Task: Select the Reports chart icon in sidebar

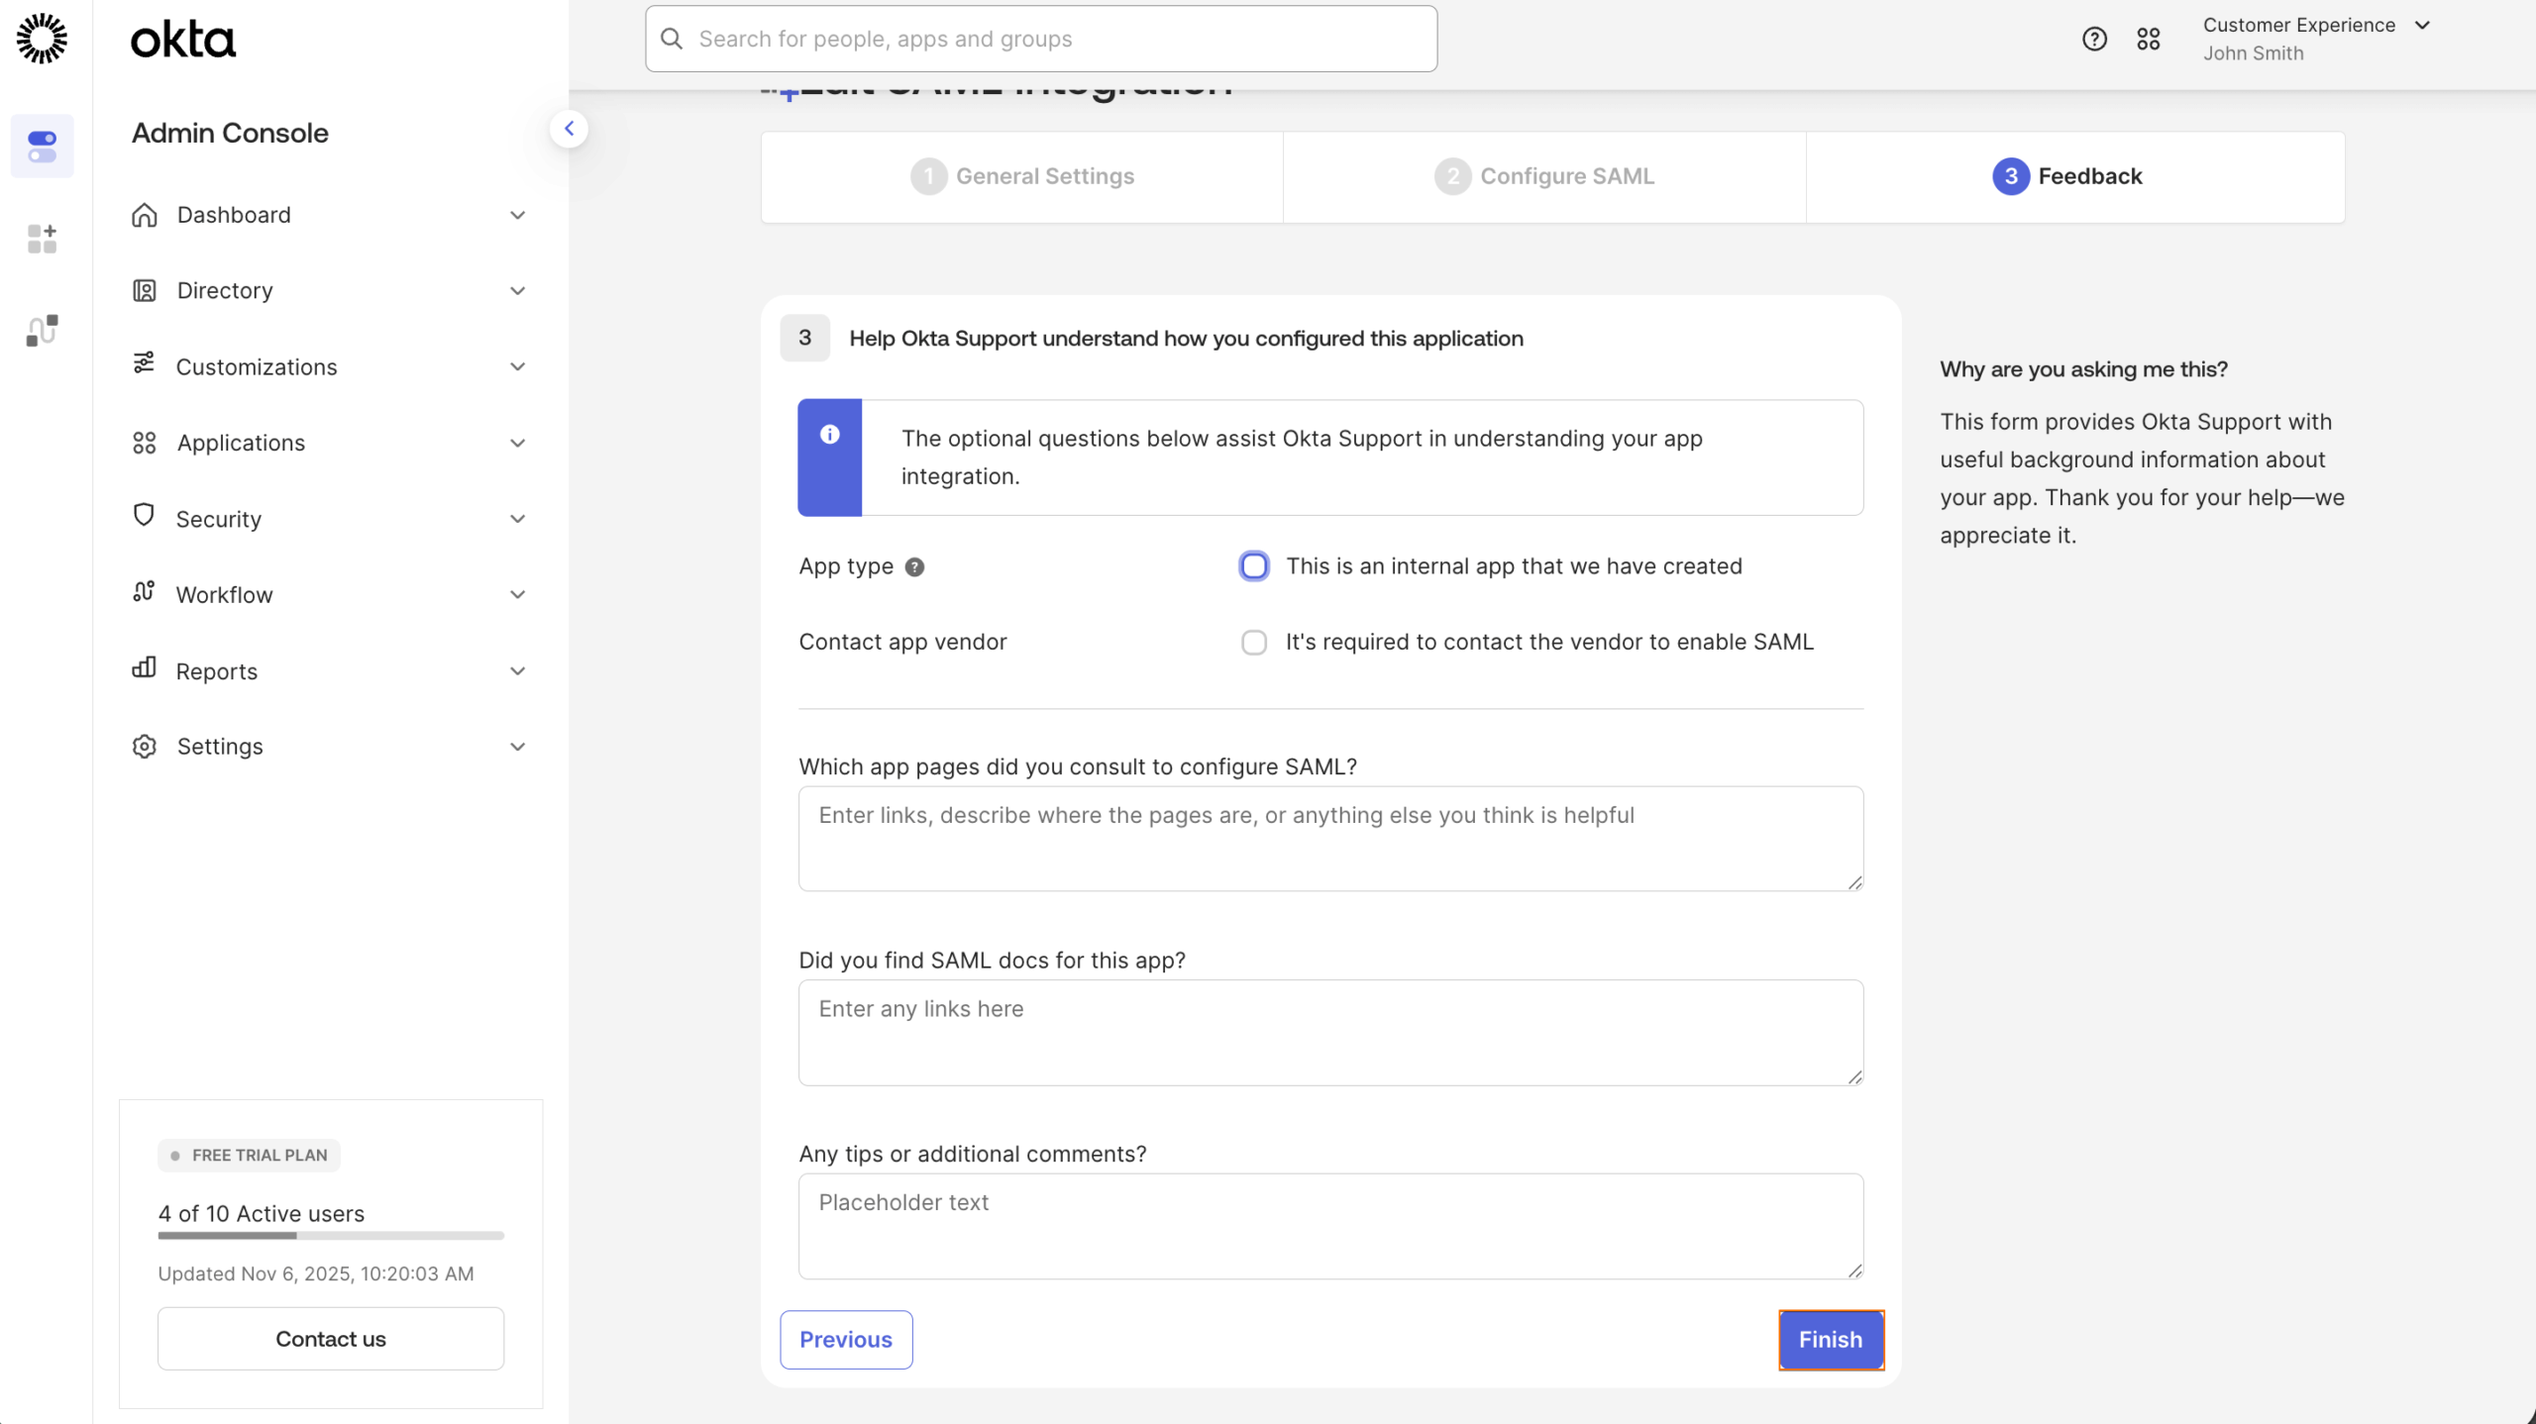Action: click(145, 670)
